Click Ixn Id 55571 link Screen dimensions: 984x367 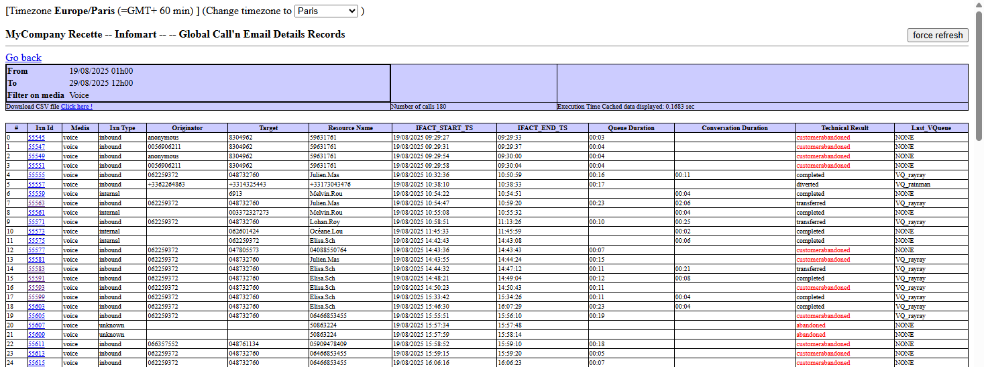click(x=36, y=222)
